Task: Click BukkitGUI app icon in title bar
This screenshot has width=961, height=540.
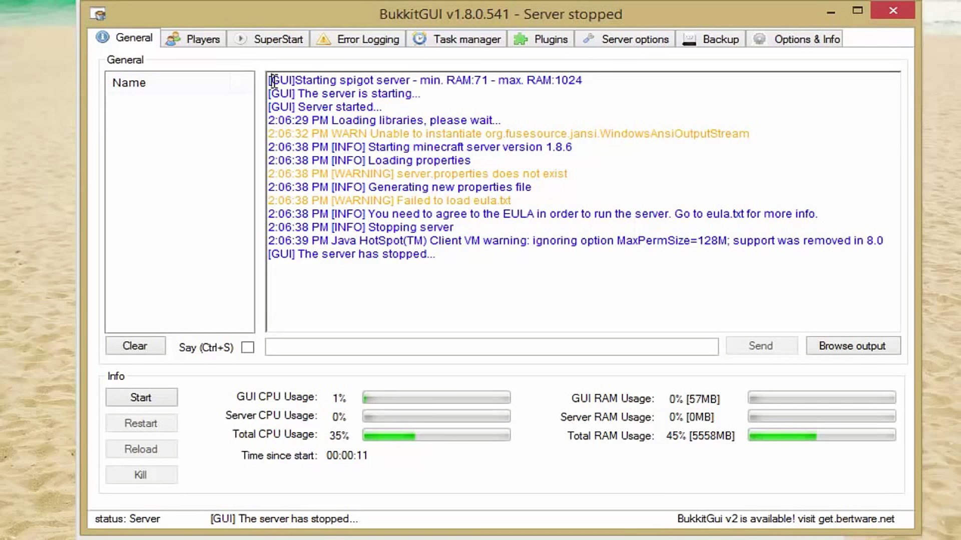Action: click(98, 14)
